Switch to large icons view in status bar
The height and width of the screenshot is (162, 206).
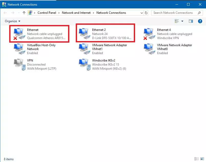click(202, 159)
